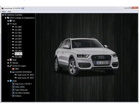
Task: Expand the Vw branch
Action: (8, 21)
